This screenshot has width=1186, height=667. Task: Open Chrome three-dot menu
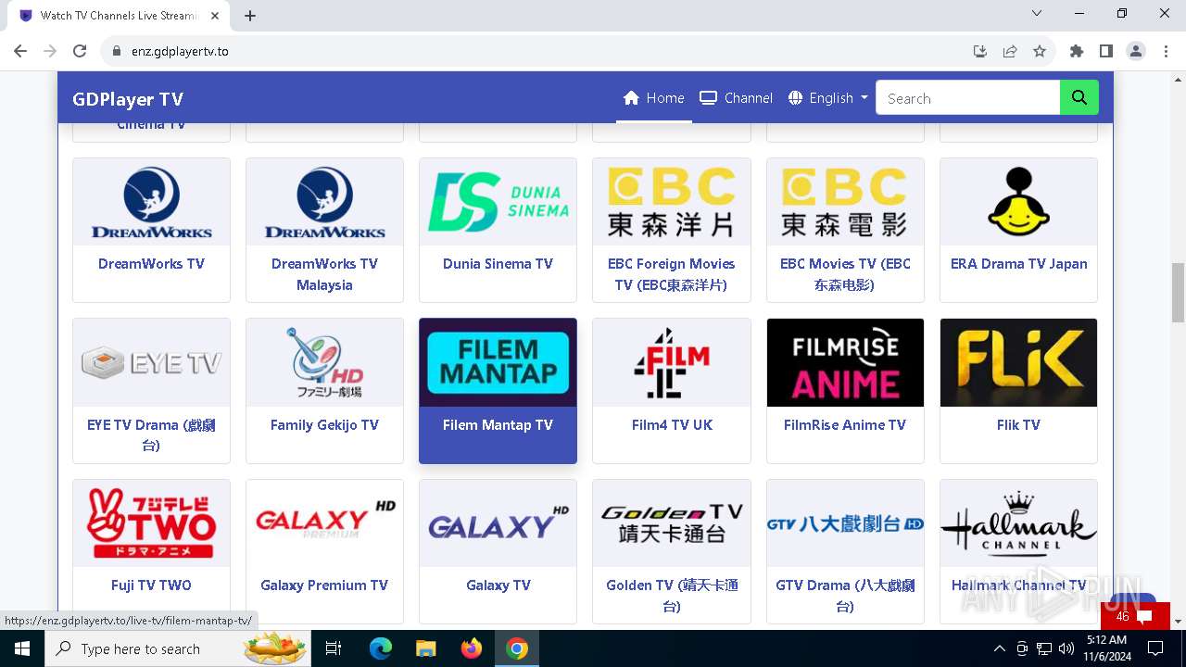pos(1166,51)
